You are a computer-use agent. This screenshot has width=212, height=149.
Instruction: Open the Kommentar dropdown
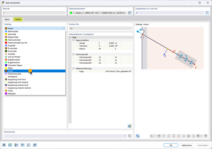pyautogui.click(x=125, y=136)
